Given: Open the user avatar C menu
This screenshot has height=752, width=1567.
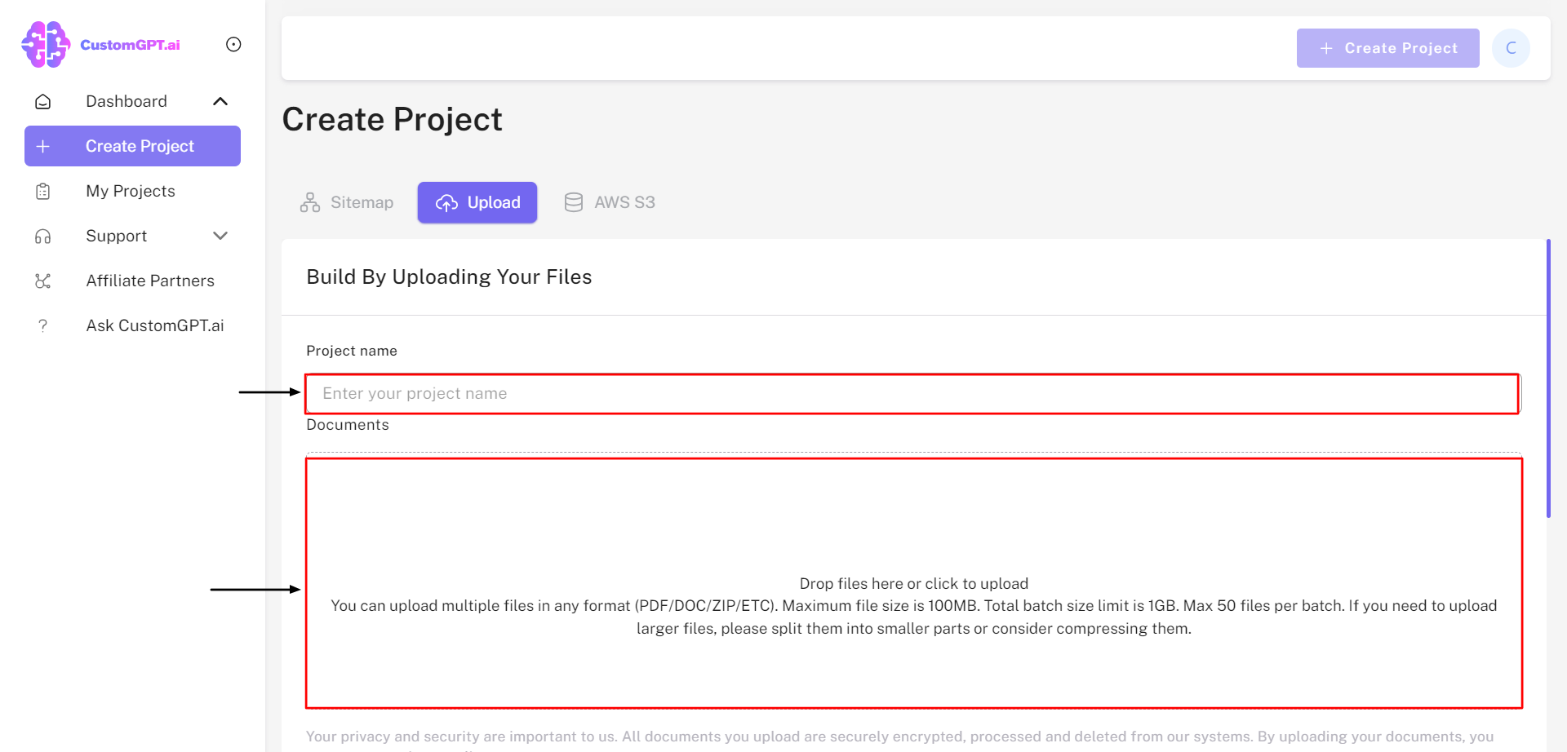Looking at the screenshot, I should tap(1511, 48).
